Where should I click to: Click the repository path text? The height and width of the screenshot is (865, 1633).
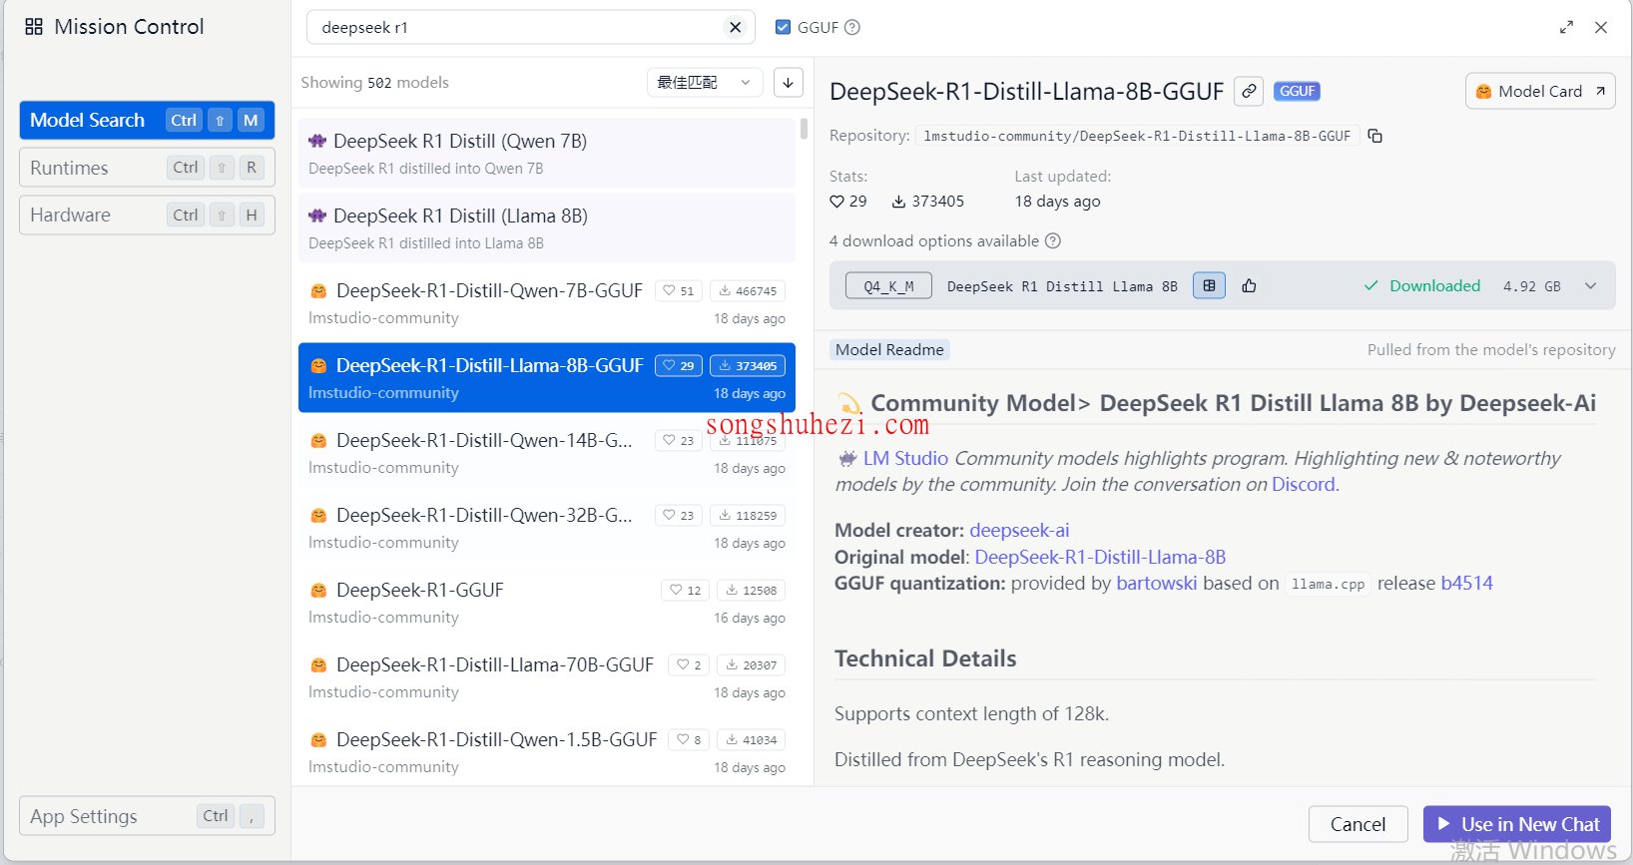(x=1137, y=136)
